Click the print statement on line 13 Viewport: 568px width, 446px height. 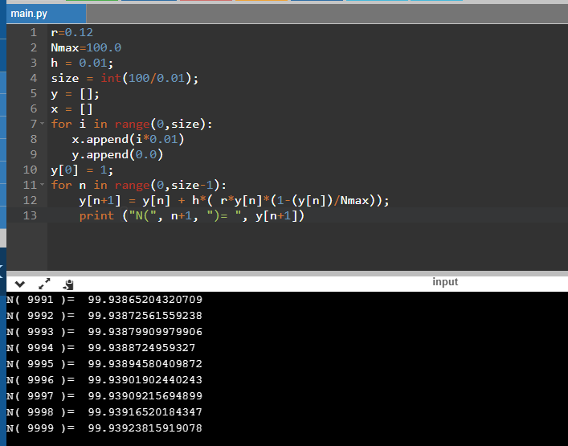192,215
